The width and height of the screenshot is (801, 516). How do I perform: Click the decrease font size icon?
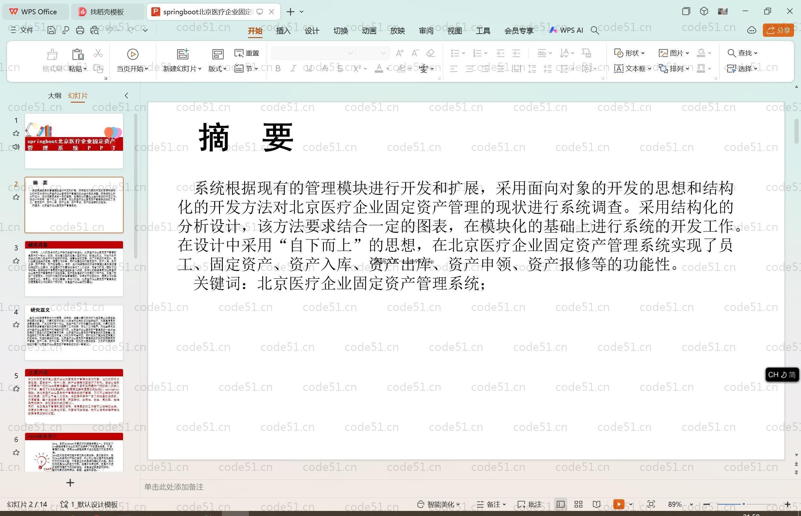tap(415, 53)
